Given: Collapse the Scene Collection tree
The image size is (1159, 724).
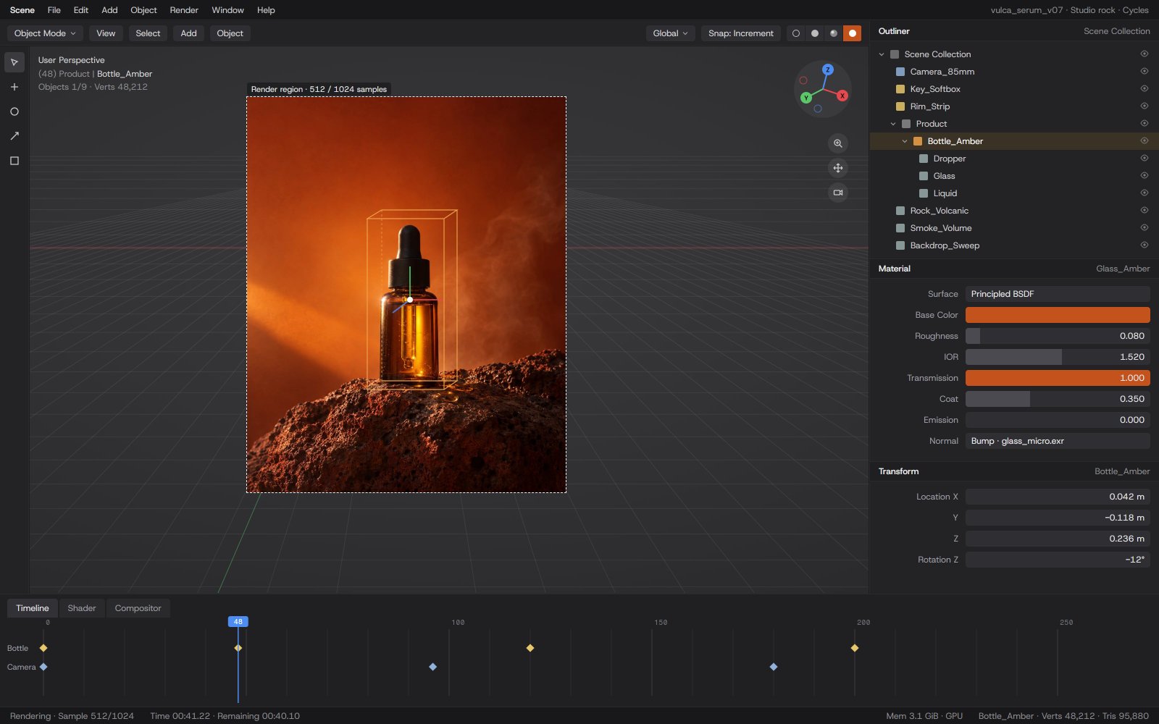Looking at the screenshot, I should pos(882,54).
